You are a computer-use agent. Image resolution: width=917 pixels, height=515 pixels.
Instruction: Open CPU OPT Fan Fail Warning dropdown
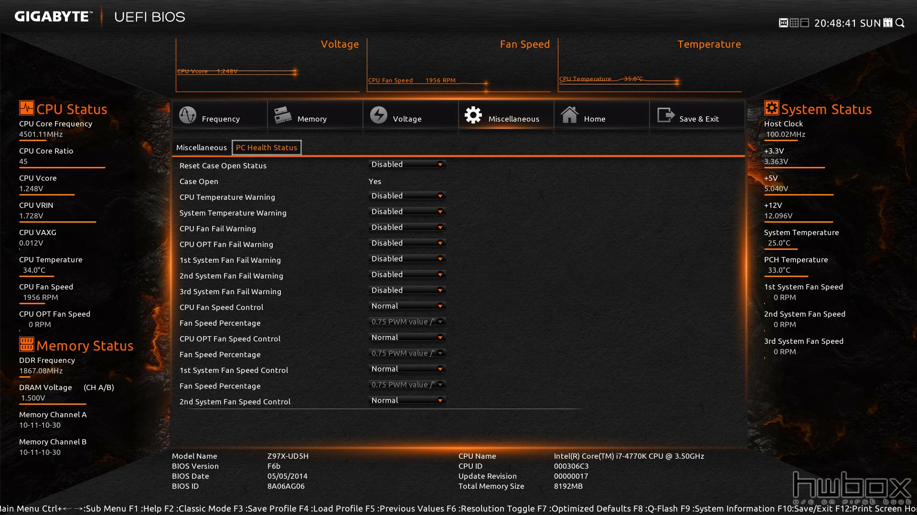[407, 243]
